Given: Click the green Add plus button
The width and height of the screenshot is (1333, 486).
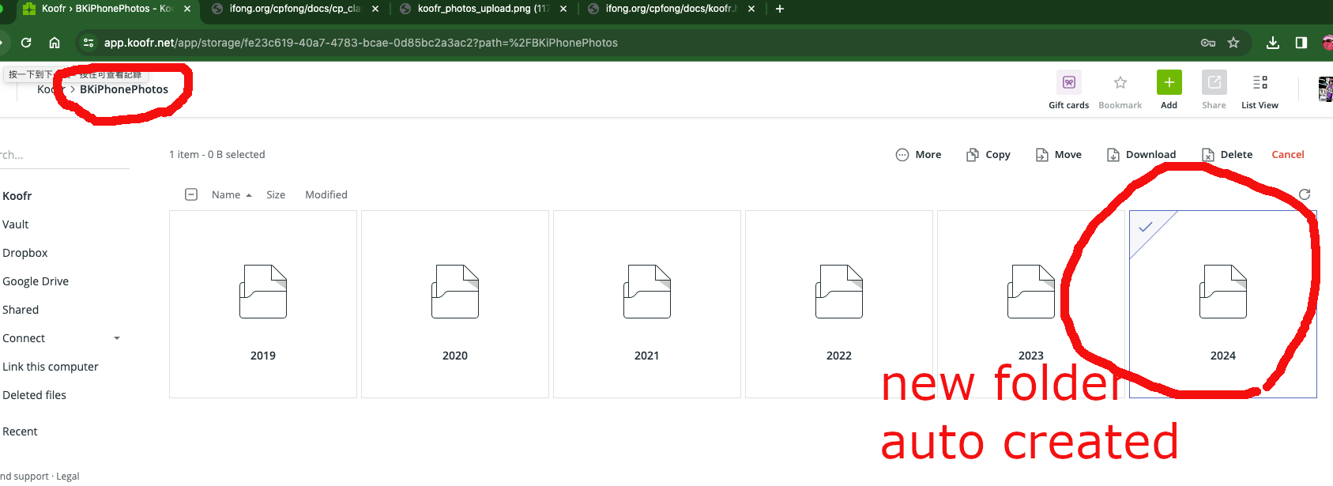Looking at the screenshot, I should click(x=1169, y=83).
